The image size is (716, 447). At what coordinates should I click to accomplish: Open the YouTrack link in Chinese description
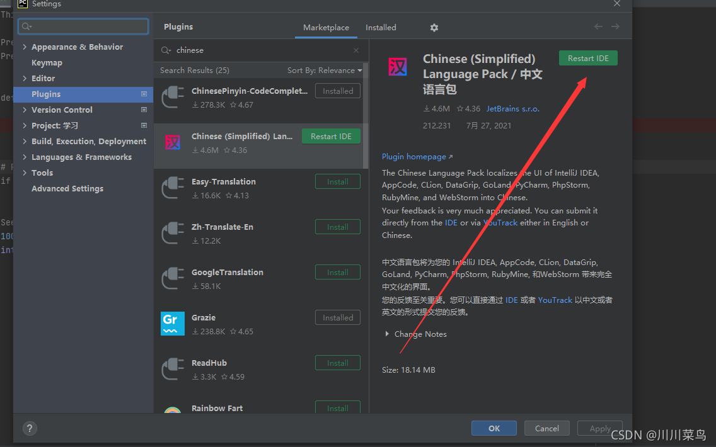click(x=555, y=300)
